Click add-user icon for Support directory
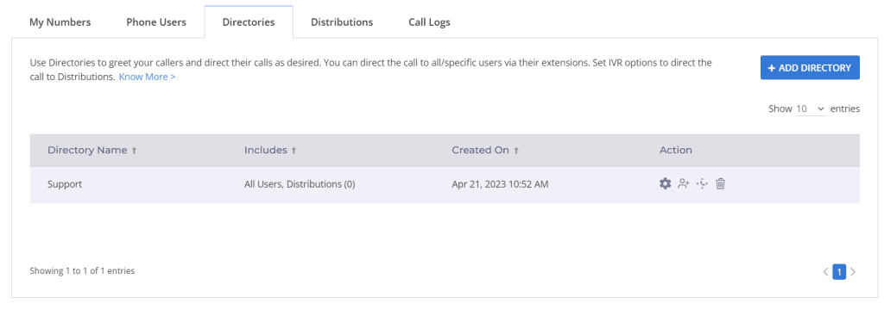Viewport: 884px width, 310px height. [x=684, y=183]
